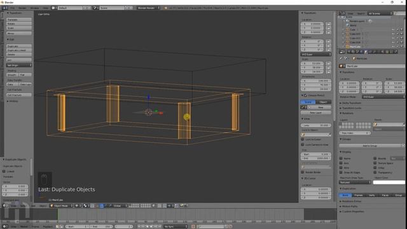Click the Delete button under Edit

pyautogui.click(x=19, y=55)
